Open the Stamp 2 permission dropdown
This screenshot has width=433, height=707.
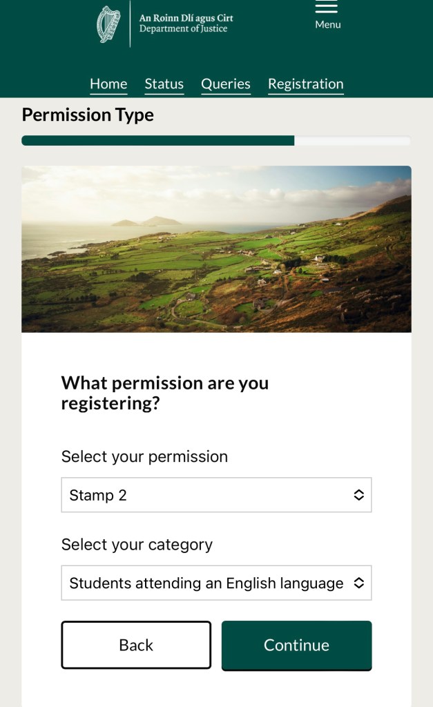(x=207, y=495)
